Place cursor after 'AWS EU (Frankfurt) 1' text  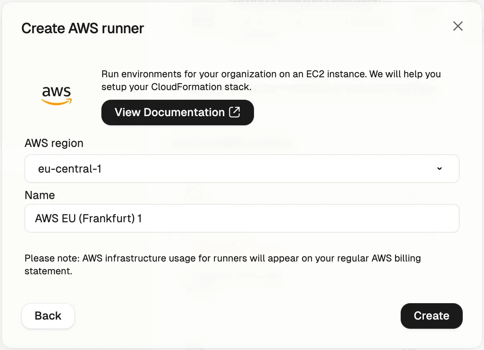[143, 219]
